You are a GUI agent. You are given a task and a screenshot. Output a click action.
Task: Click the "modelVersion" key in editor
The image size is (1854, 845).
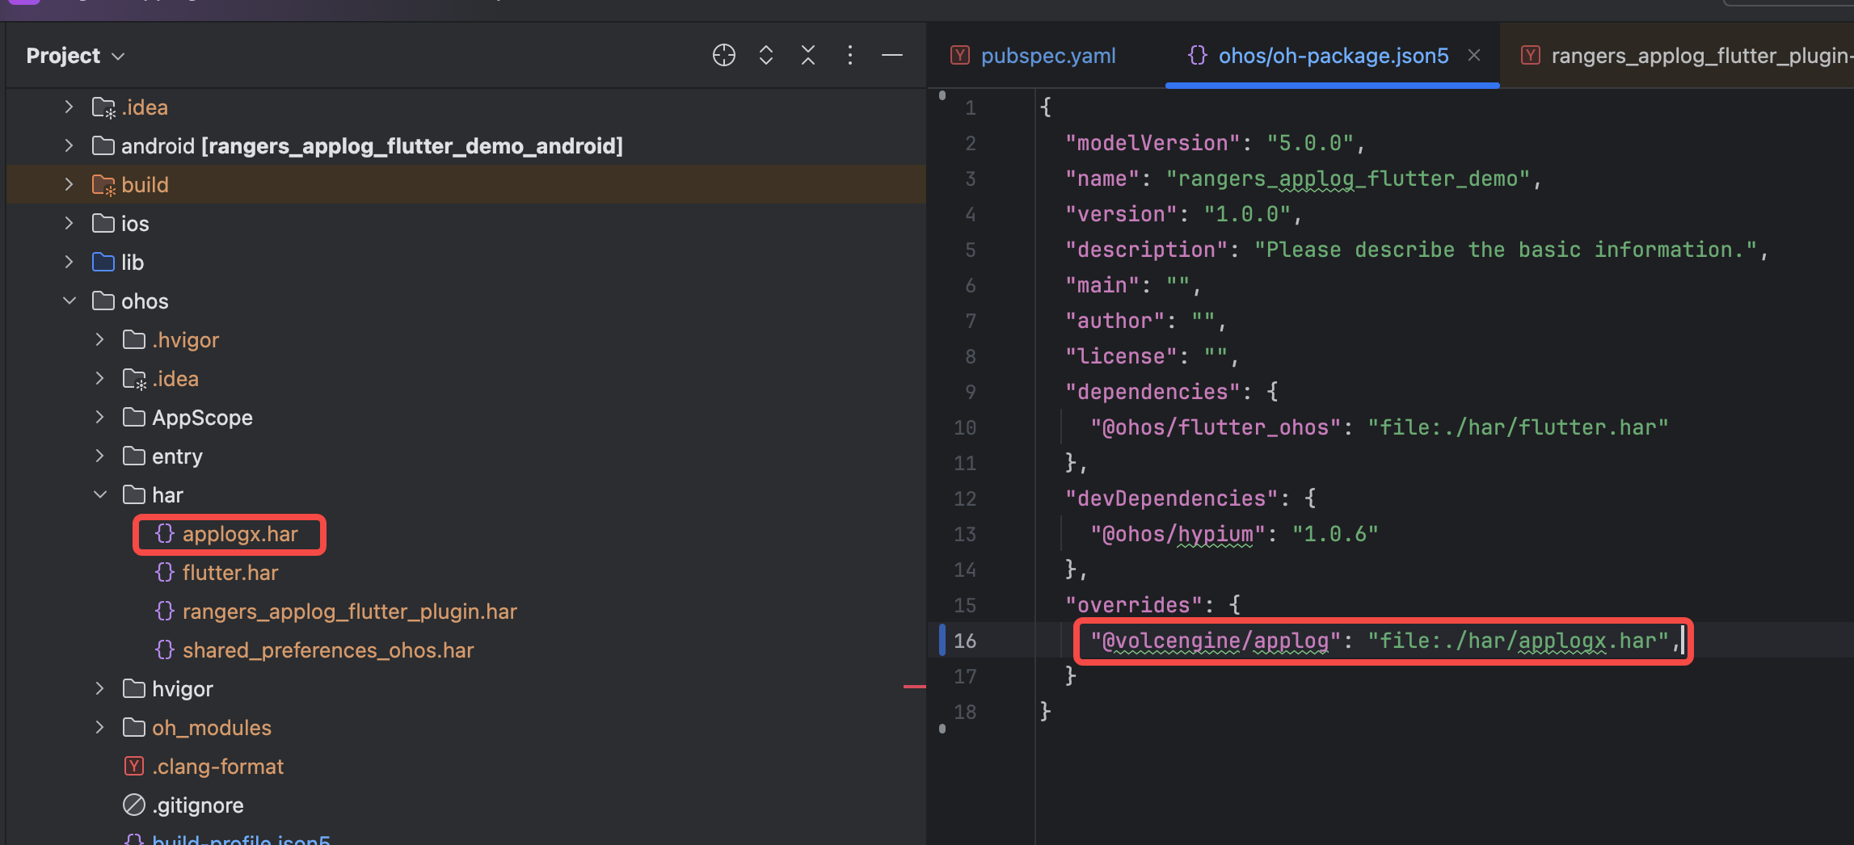1152,143
